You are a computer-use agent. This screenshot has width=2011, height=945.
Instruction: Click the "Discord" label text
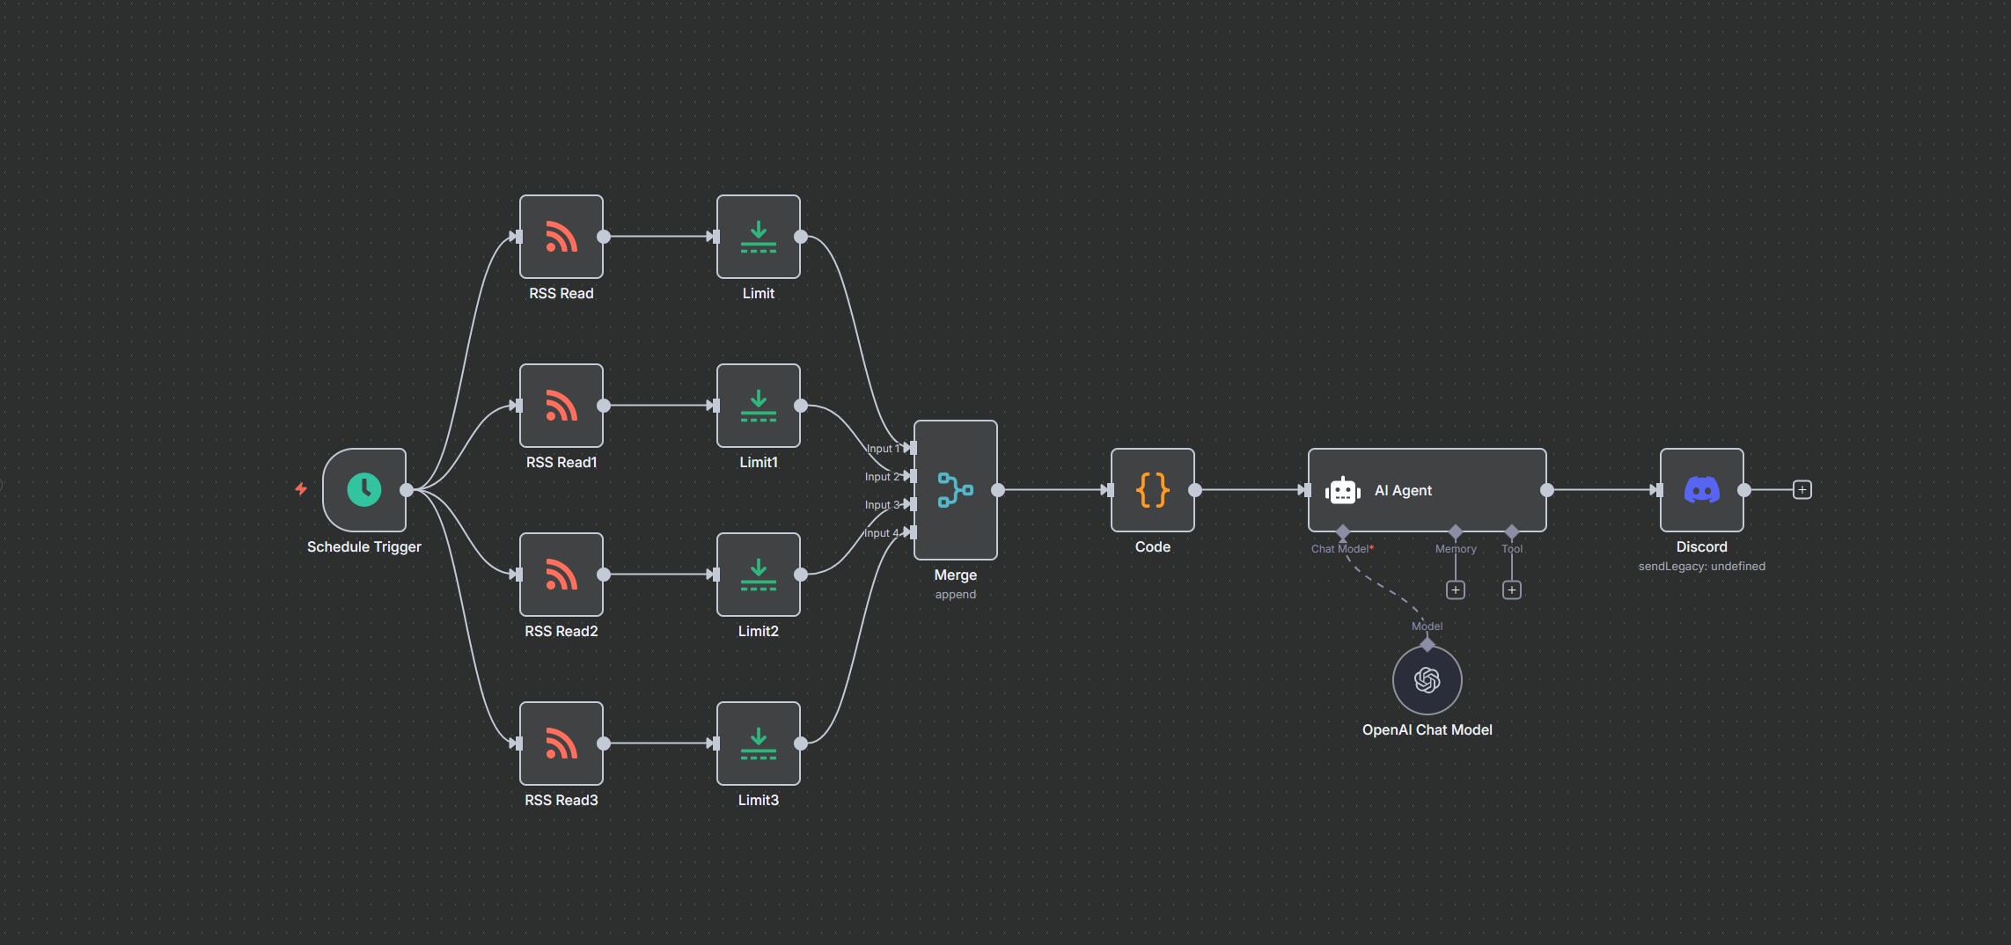[1702, 546]
